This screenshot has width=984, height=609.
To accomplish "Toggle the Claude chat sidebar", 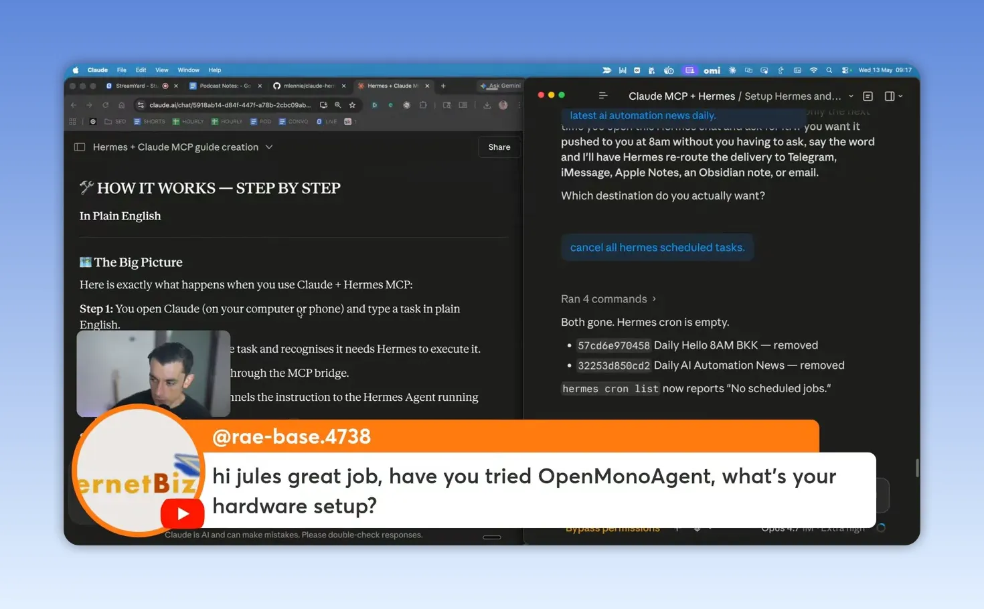I will pos(80,147).
